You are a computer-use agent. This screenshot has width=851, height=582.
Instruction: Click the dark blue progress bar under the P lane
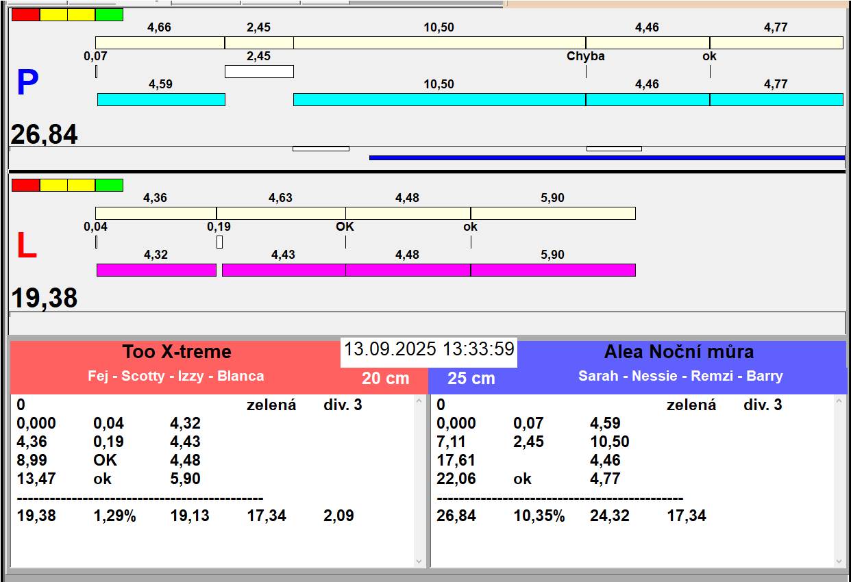click(606, 157)
